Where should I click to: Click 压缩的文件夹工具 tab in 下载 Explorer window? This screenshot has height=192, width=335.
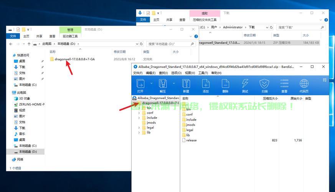tap(205, 20)
